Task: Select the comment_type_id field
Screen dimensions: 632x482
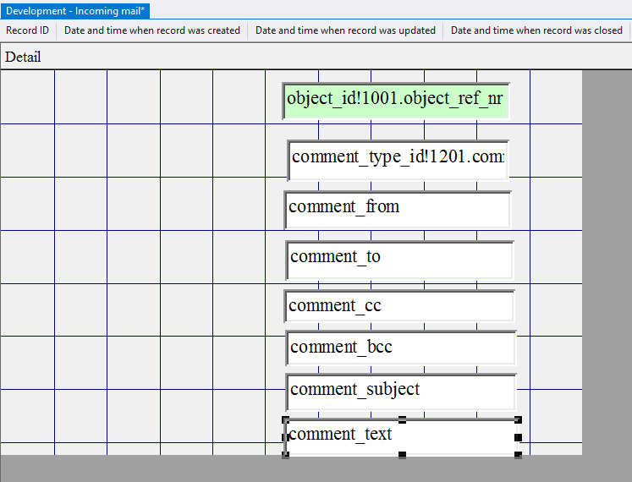Action: [x=397, y=159]
